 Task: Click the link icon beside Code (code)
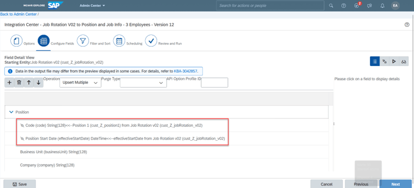tap(22, 126)
